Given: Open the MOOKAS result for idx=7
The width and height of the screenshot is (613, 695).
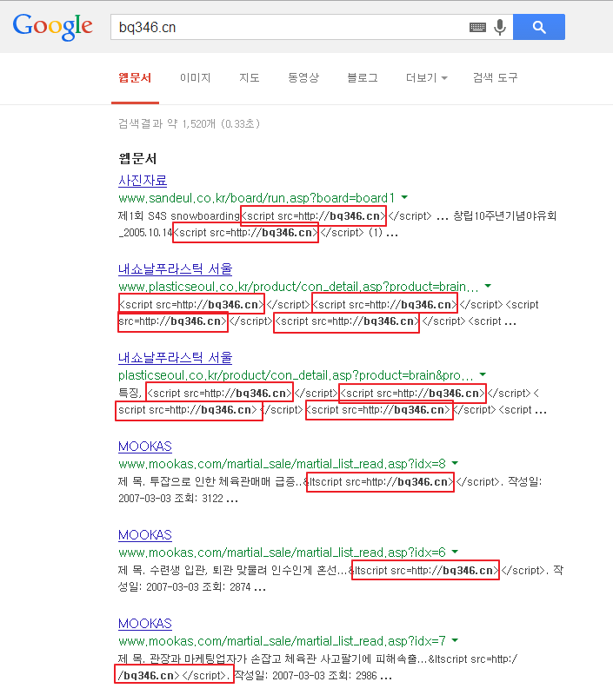Looking at the screenshot, I should 145,624.
